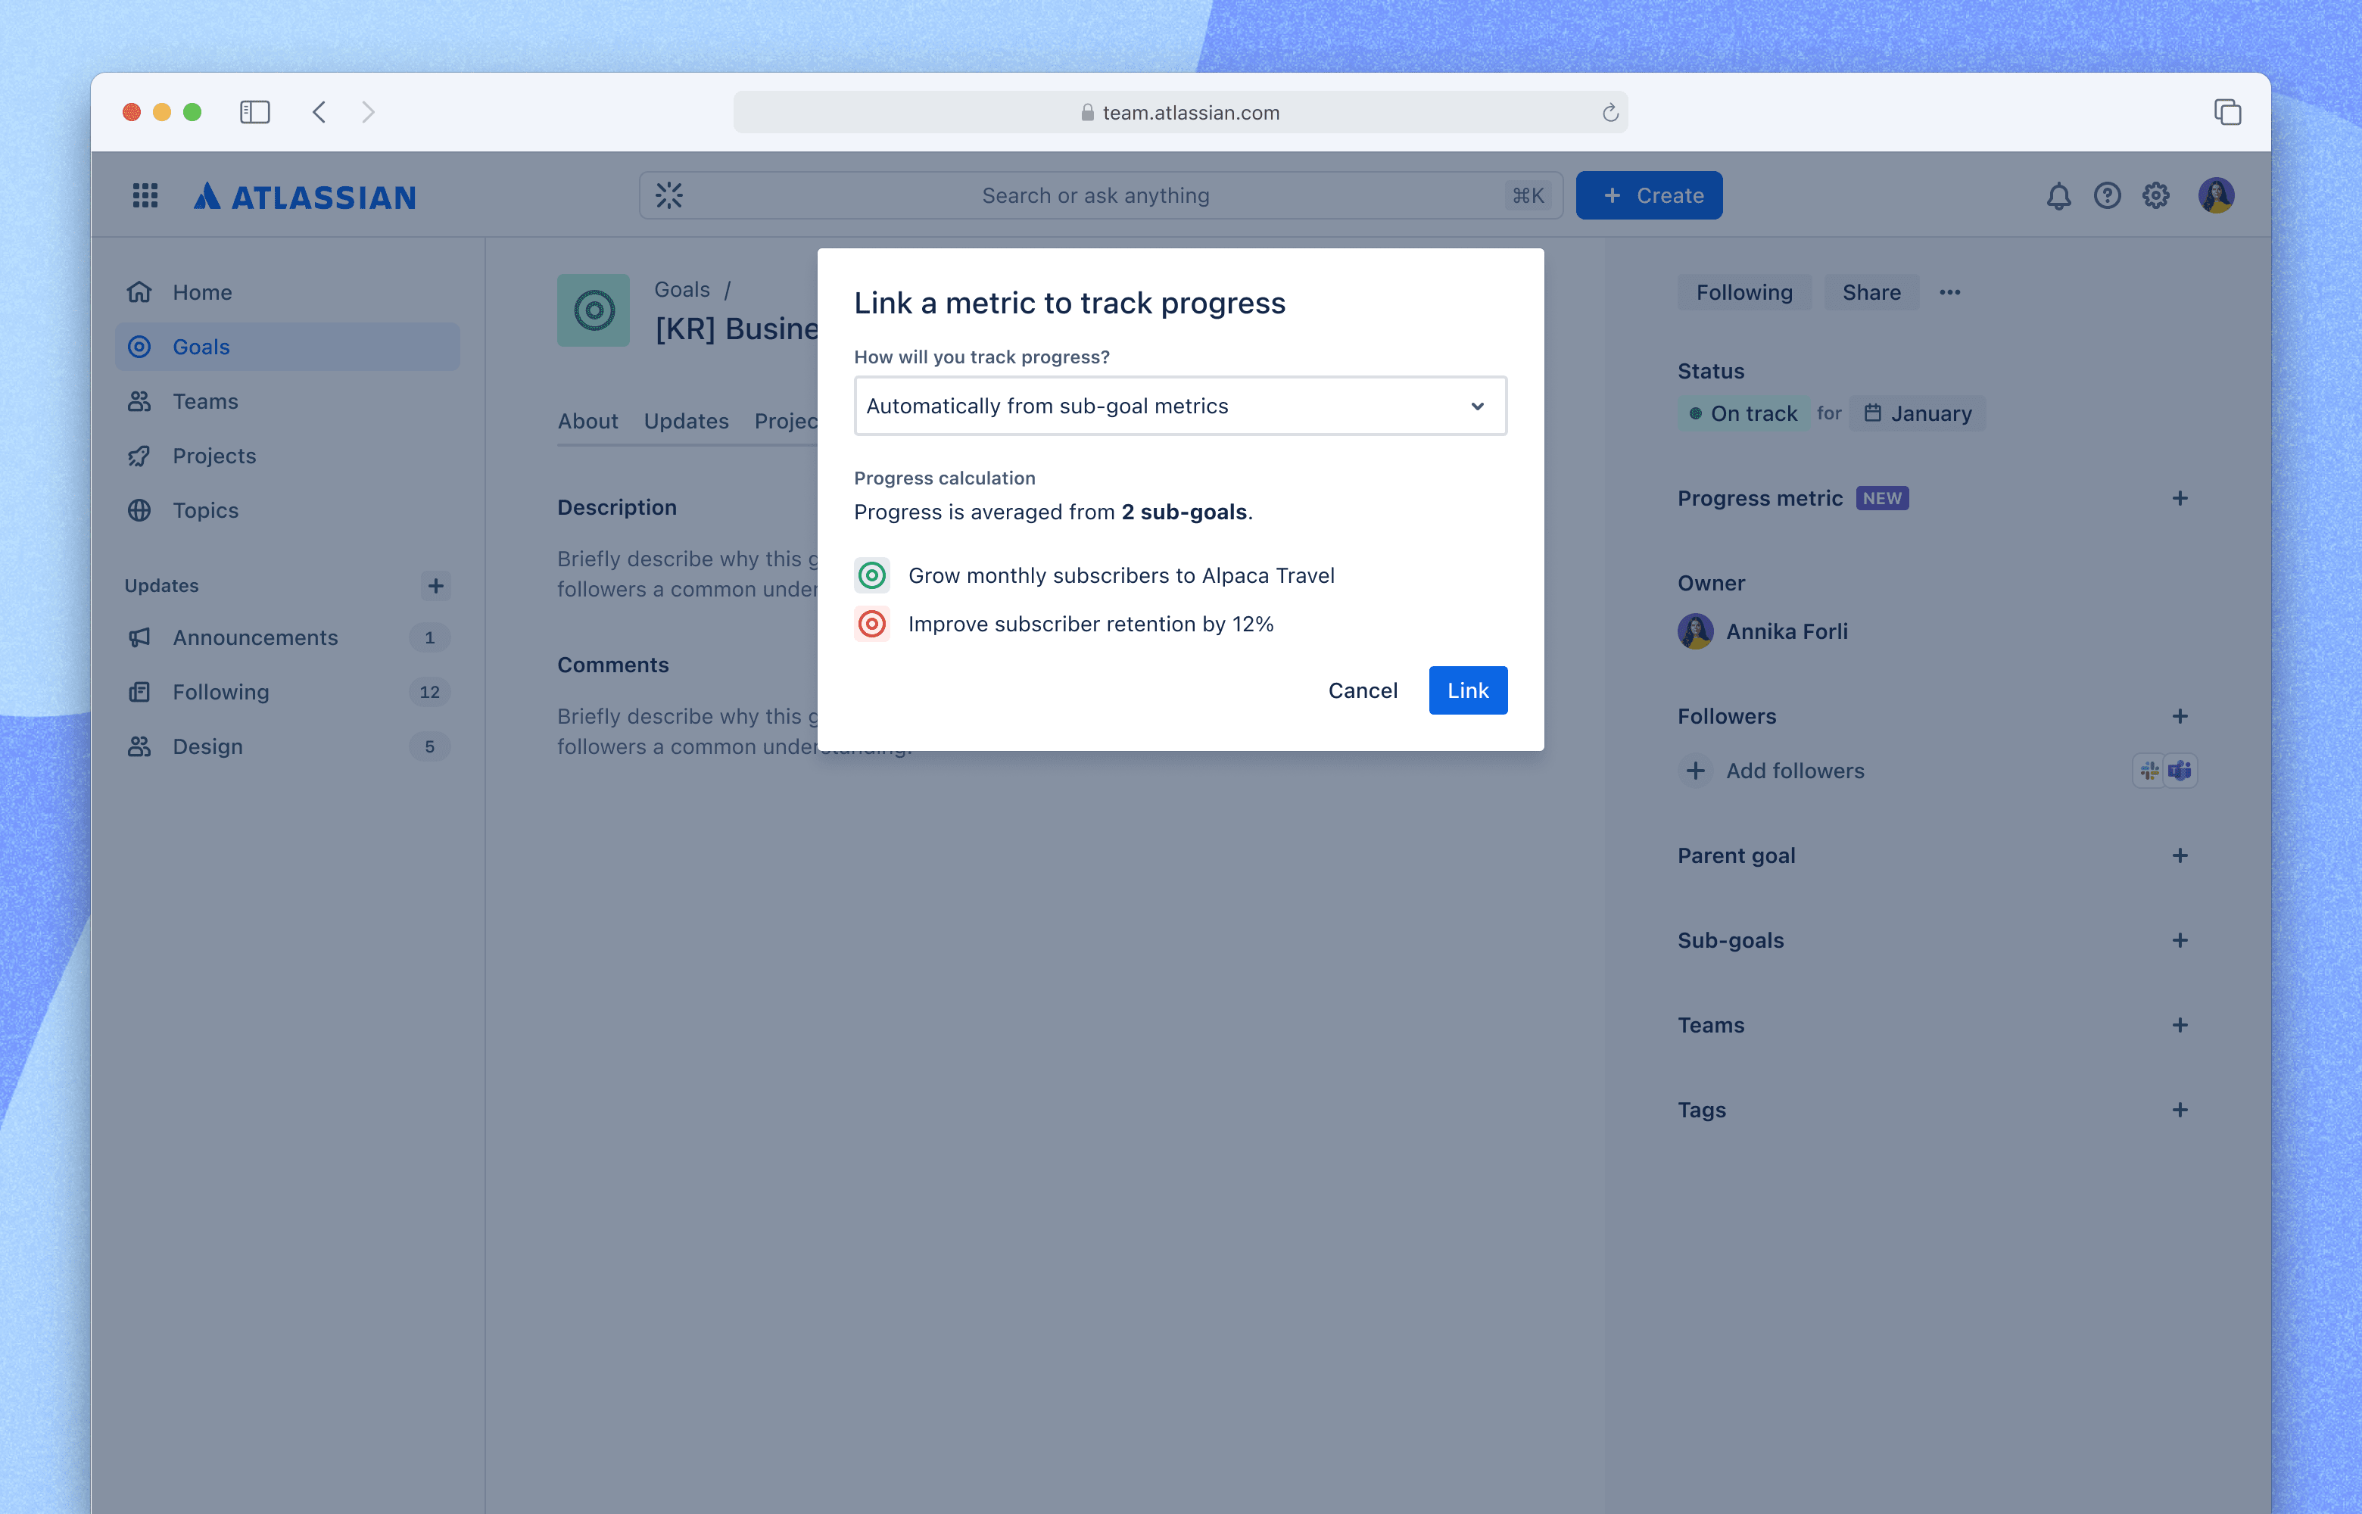Open notifications bell

point(2058,195)
